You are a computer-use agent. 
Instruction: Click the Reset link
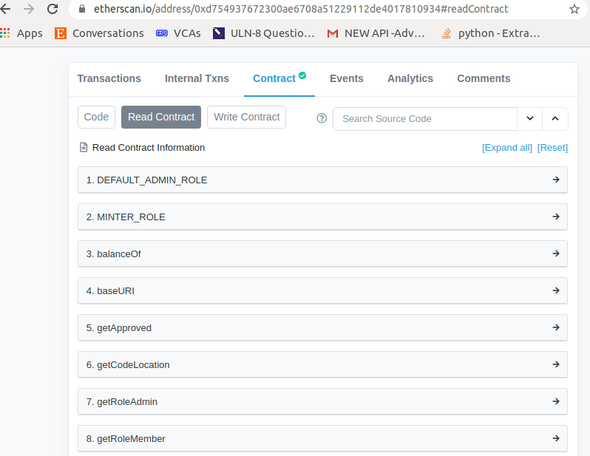tap(552, 148)
